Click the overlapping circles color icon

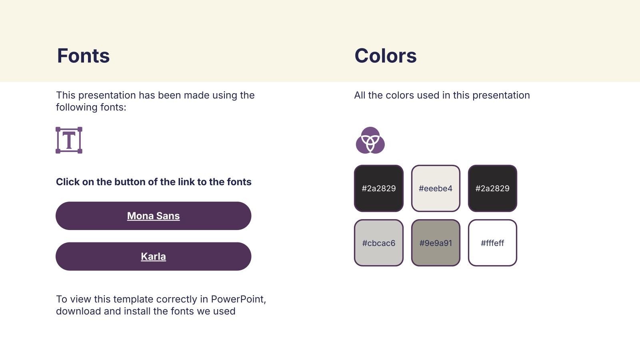[370, 140]
